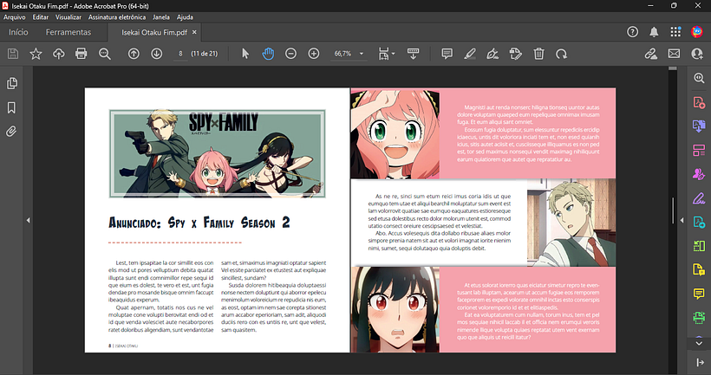Open share with others person icon

pyautogui.click(x=697, y=54)
